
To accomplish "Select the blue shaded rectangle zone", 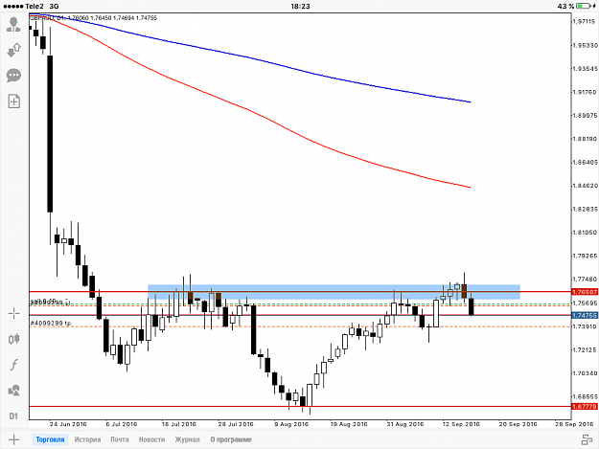I will tap(334, 292).
